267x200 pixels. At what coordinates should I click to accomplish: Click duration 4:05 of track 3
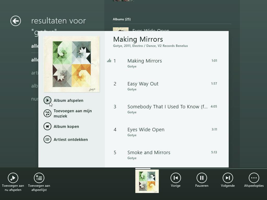pos(214,107)
